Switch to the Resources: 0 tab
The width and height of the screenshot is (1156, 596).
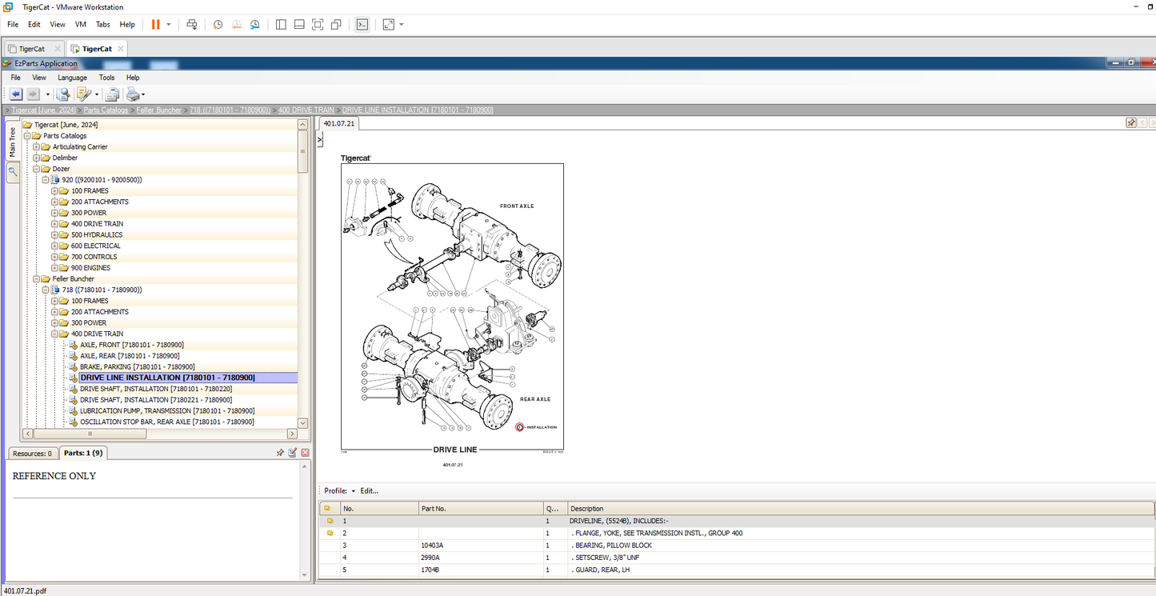[33, 453]
